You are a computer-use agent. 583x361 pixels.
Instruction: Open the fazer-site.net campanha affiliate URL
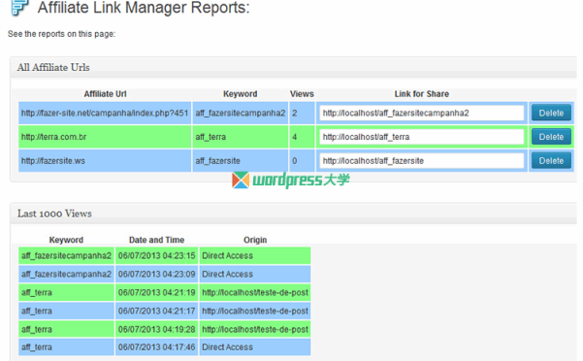tap(105, 113)
